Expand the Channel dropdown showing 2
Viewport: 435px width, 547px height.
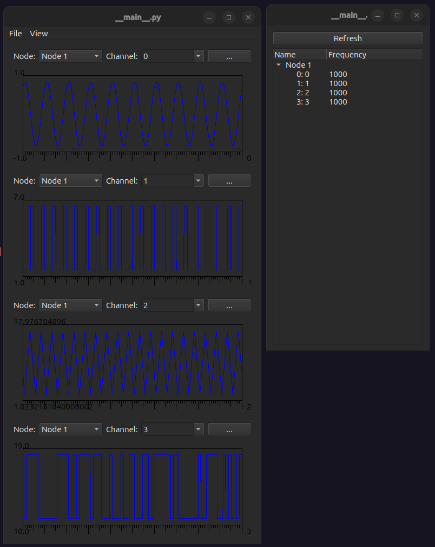172,305
